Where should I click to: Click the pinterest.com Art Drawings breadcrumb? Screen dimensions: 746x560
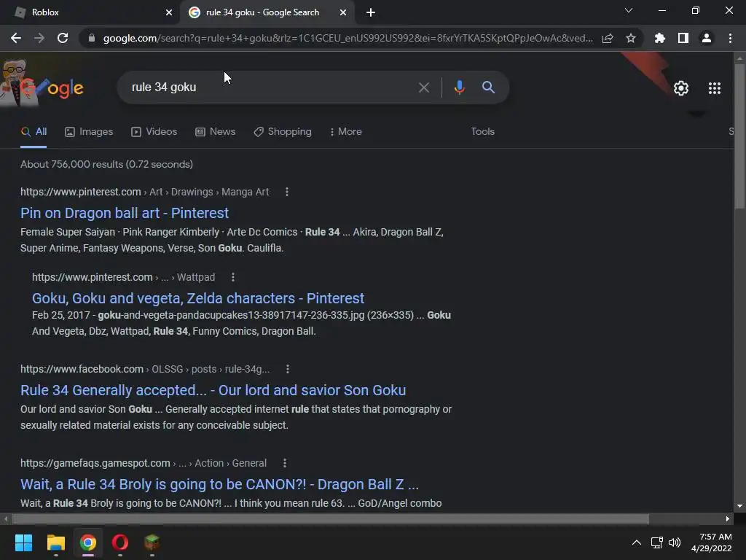pos(145,192)
